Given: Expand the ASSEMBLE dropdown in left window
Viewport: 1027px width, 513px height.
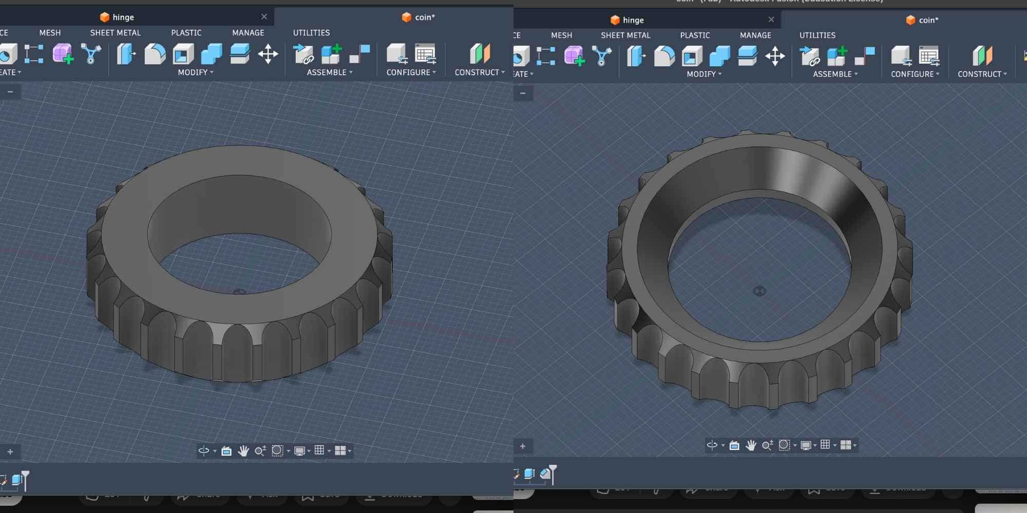Looking at the screenshot, I should pyautogui.click(x=330, y=72).
